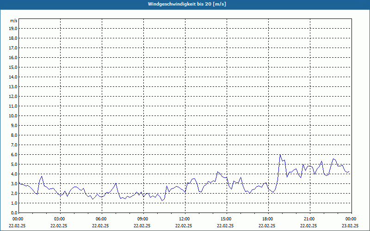Select the '18,0' y-axis label
The width and height of the screenshot is (370, 231).
coord(13,38)
